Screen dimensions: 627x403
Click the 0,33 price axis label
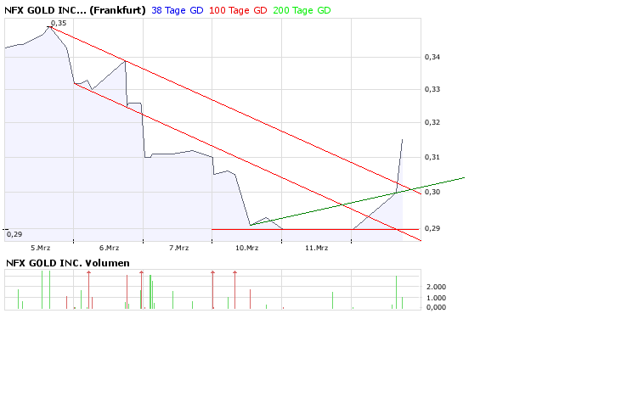point(432,89)
